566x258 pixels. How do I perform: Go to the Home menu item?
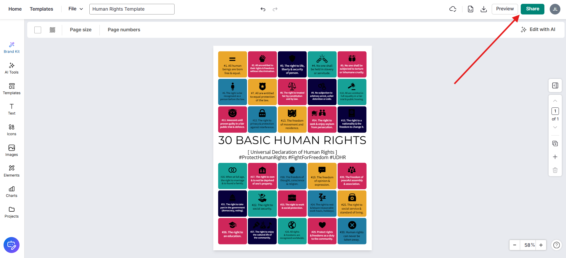[x=15, y=9]
